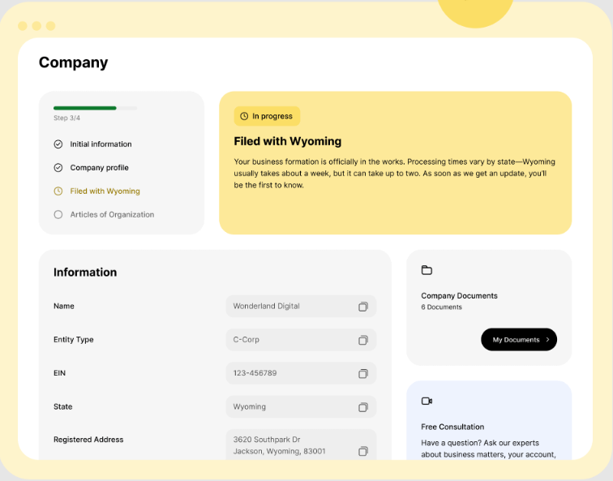Copy the EIN number

(363, 374)
